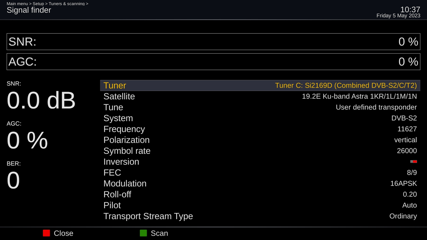Click the green Scan button icon
The image size is (427, 240).
[x=143, y=233]
